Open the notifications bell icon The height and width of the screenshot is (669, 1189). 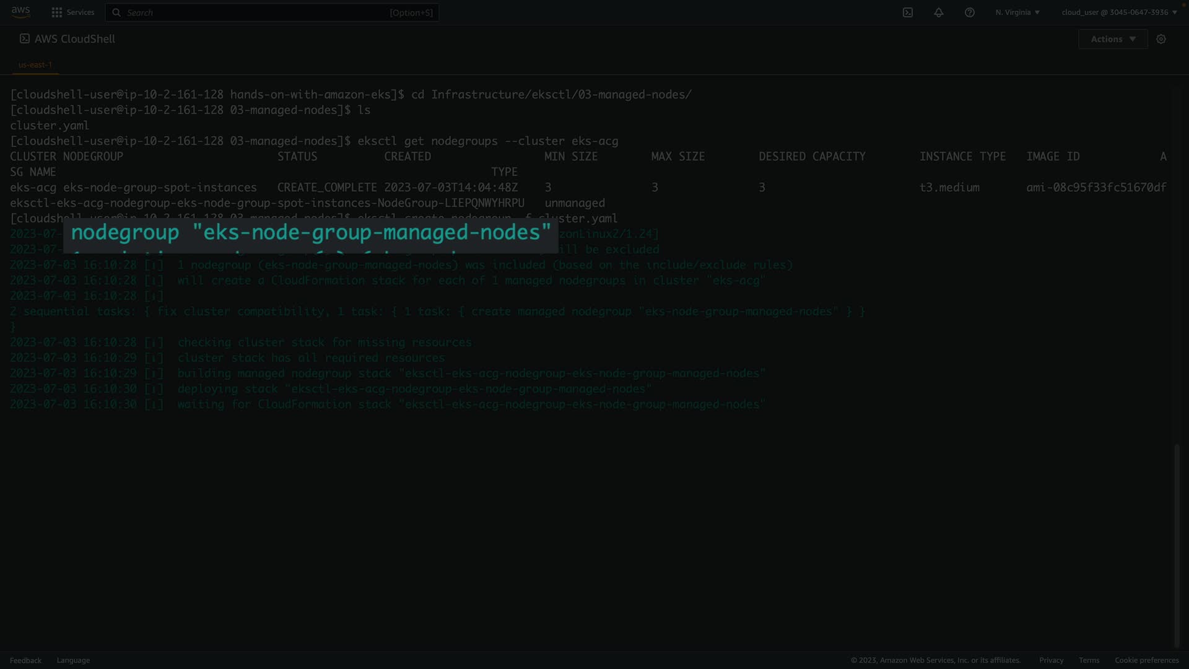[939, 12]
